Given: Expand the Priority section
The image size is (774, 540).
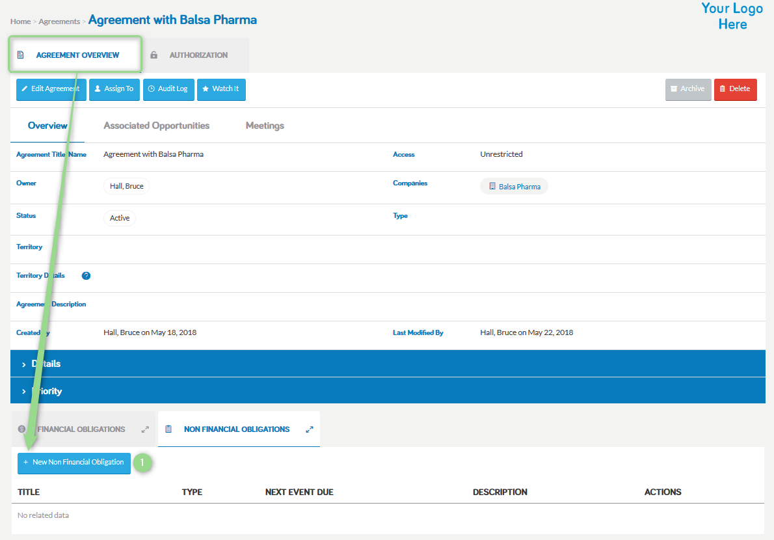Looking at the screenshot, I should point(388,391).
